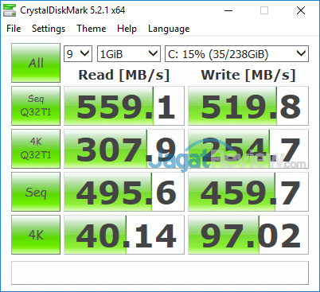Image resolution: width=320 pixels, height=292 pixels.
Task: Select 4K Q32T1 read result 307.9
Action: (124, 149)
